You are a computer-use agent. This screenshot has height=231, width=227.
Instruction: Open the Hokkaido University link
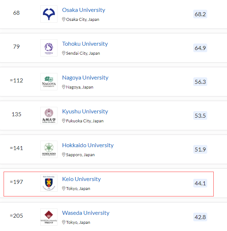click(x=88, y=145)
